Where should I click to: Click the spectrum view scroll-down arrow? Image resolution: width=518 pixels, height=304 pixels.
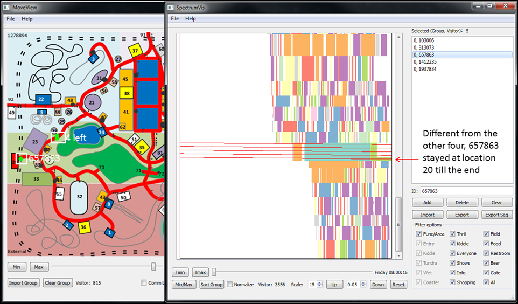[x=398, y=255]
